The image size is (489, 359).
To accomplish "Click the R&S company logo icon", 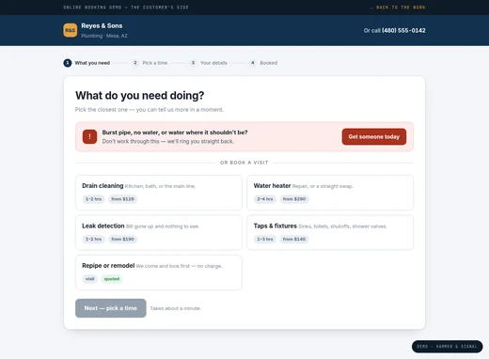I will (71, 30).
